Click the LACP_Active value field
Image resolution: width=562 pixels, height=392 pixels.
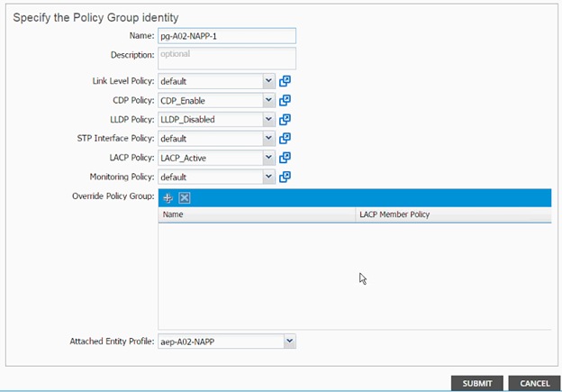click(211, 158)
